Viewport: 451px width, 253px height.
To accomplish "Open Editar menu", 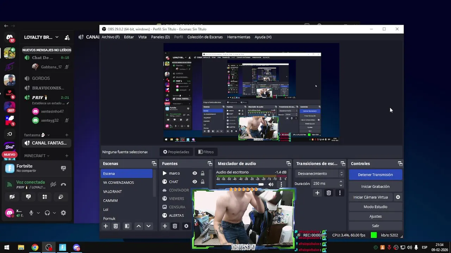I will pos(129,37).
